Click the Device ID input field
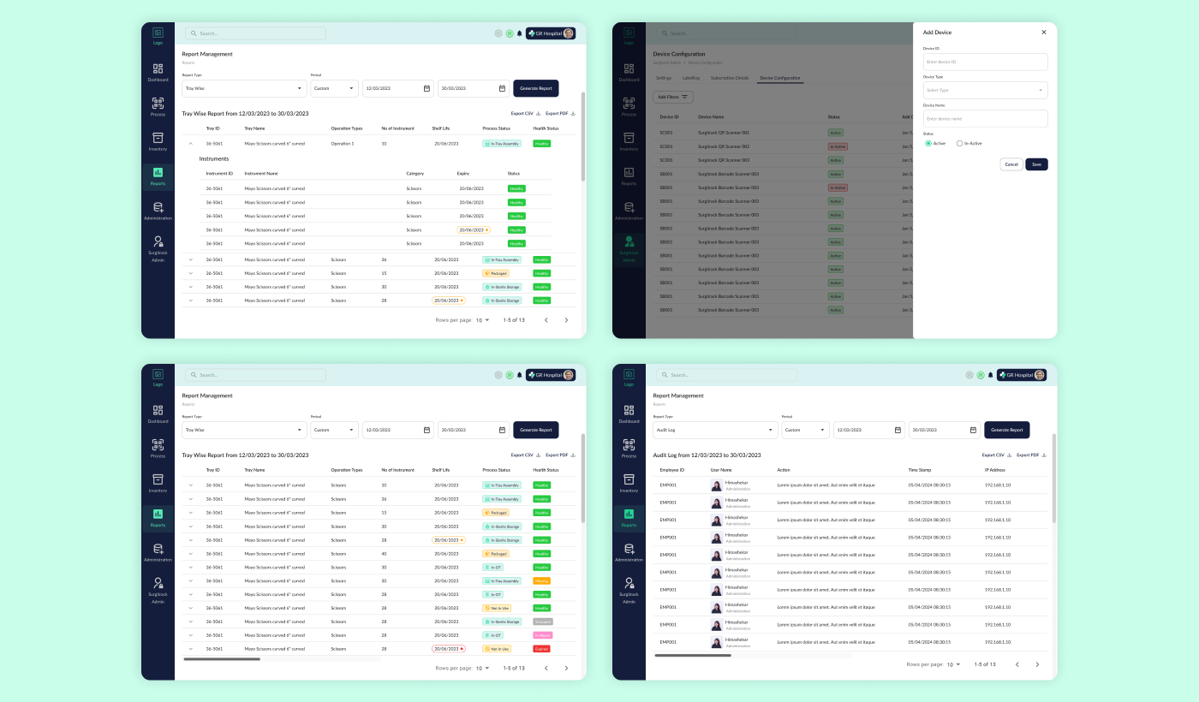The image size is (1199, 702). [984, 62]
